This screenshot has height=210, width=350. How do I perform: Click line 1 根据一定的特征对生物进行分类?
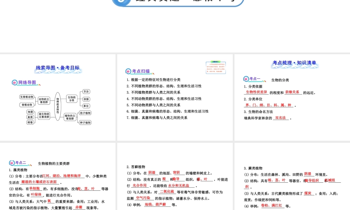point(153,80)
